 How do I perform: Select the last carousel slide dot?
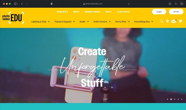click(x=182, y=99)
